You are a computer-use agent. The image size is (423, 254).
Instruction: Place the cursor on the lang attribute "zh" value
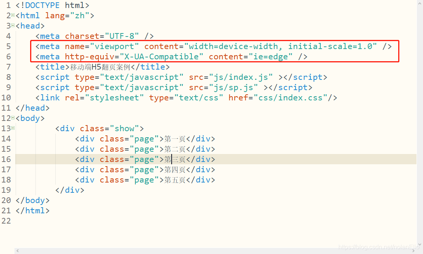coord(80,16)
